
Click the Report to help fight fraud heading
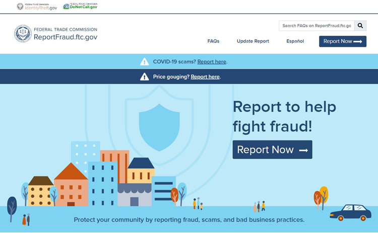(284, 117)
